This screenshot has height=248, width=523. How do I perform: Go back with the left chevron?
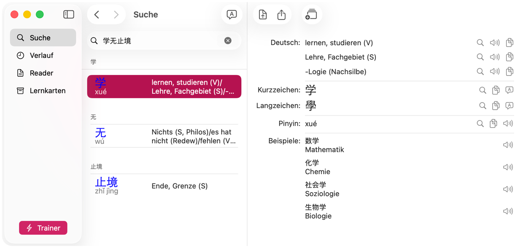pos(97,15)
